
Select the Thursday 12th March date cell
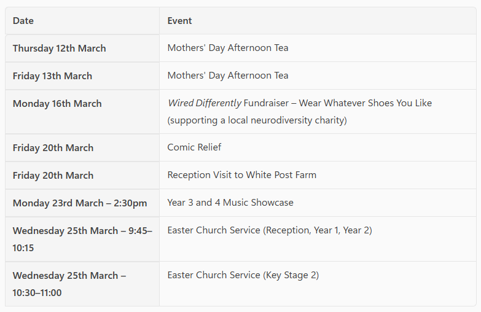59,49
